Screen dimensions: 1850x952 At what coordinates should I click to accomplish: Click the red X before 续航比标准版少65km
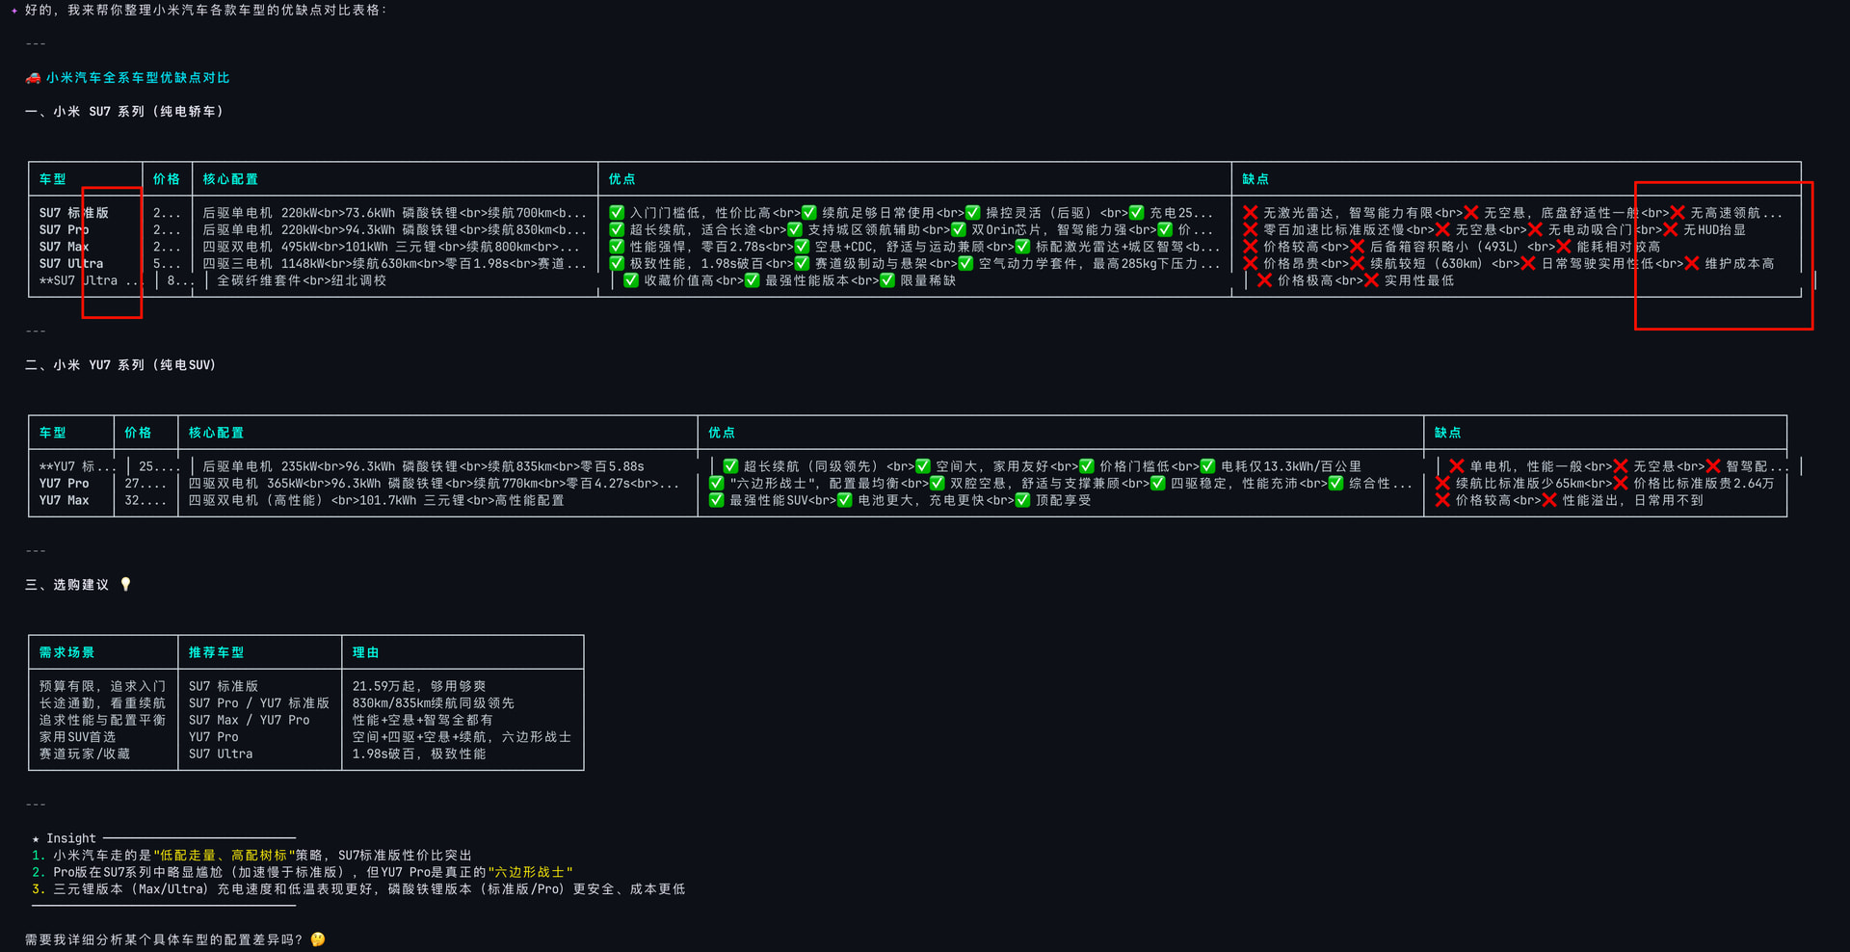coord(1442,484)
